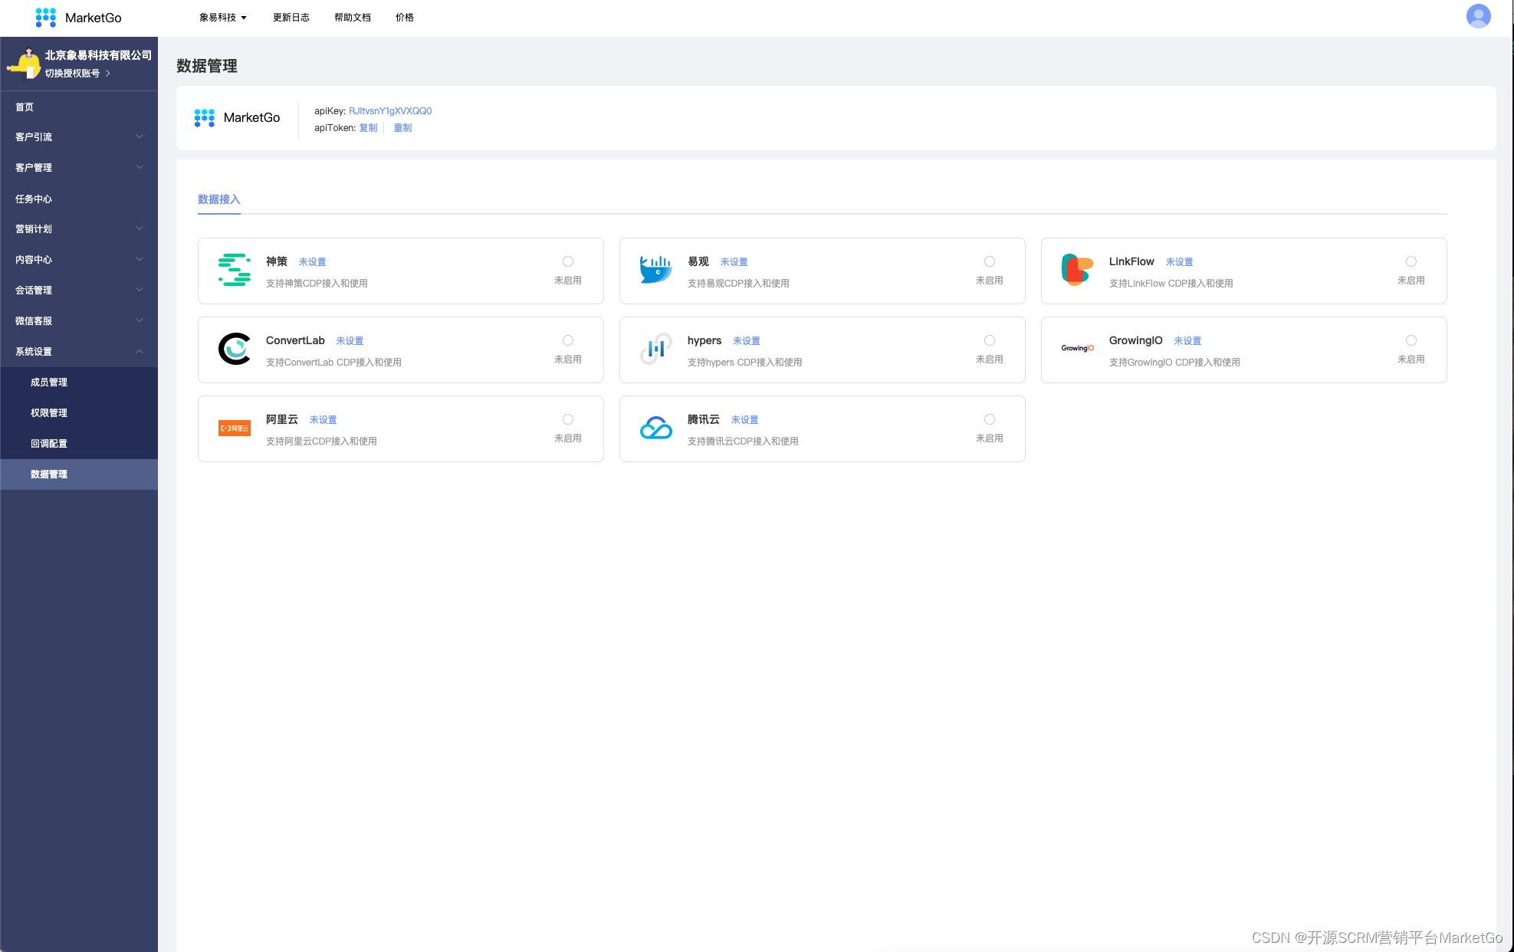Screen dimensions: 1514x952
Task: Click 未设置 link for 易观
Action: coord(734,262)
